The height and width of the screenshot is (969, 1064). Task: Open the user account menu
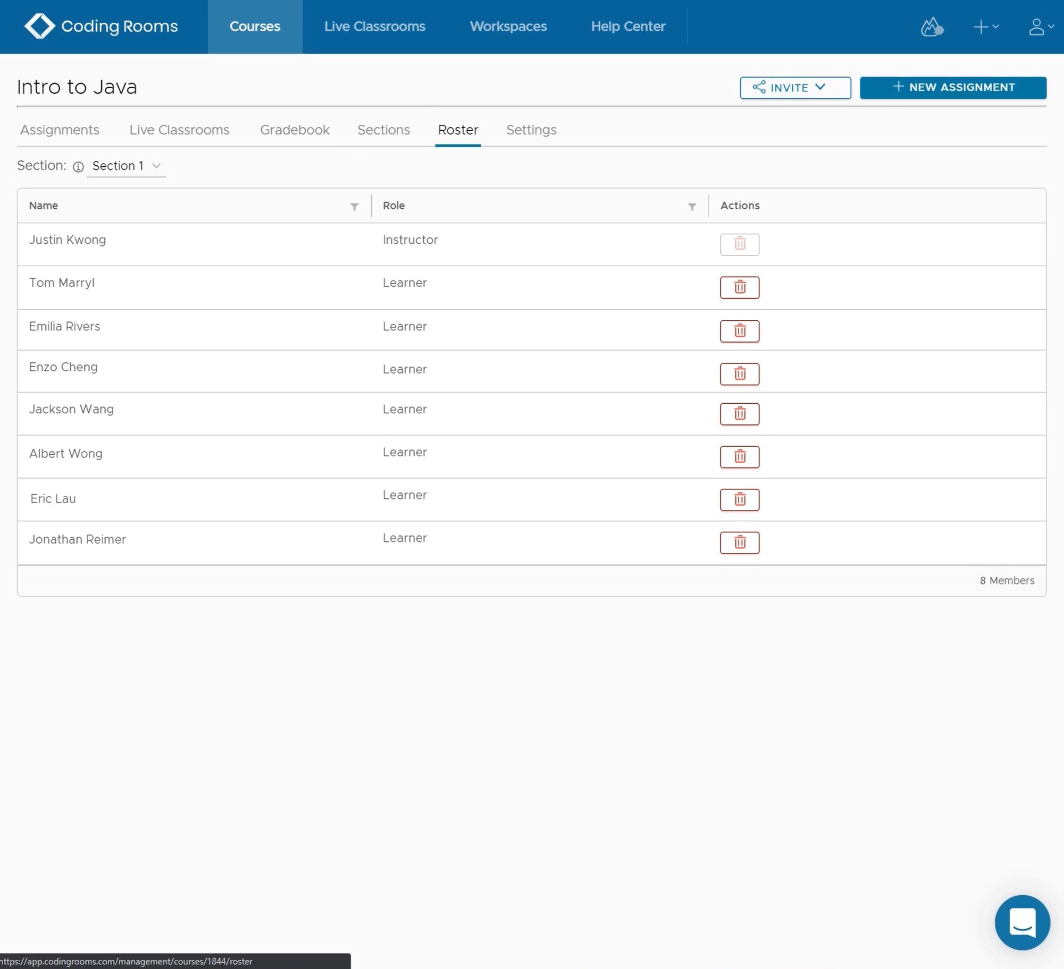(1040, 27)
